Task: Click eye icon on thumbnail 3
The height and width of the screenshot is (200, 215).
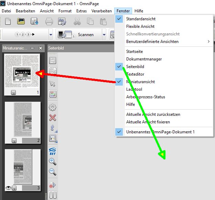Action: (8, 188)
